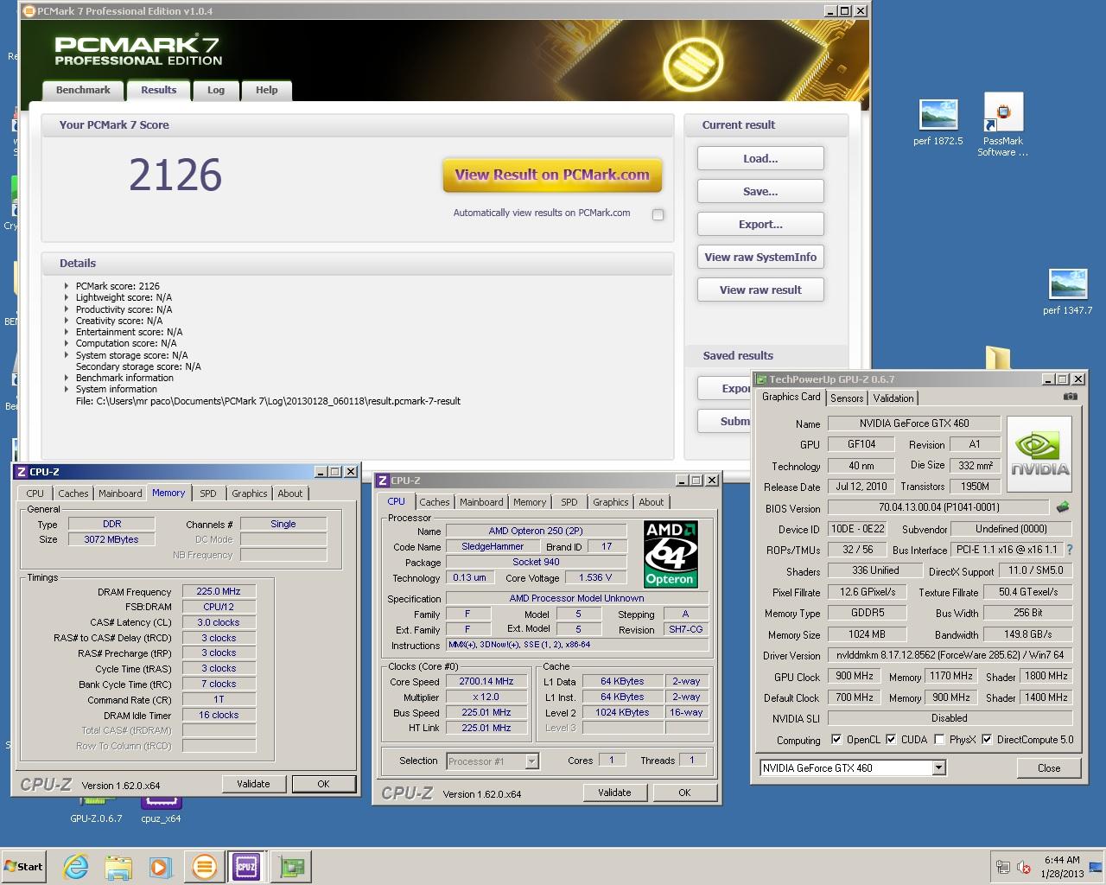Viewport: 1106px width, 885px height.
Task: Click OK in the CPU-Z processor window
Action: point(684,793)
